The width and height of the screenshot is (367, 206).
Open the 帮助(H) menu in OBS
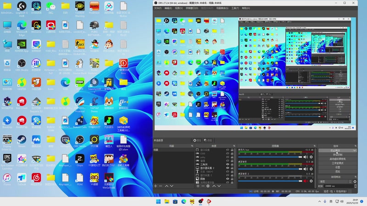coord(246,8)
